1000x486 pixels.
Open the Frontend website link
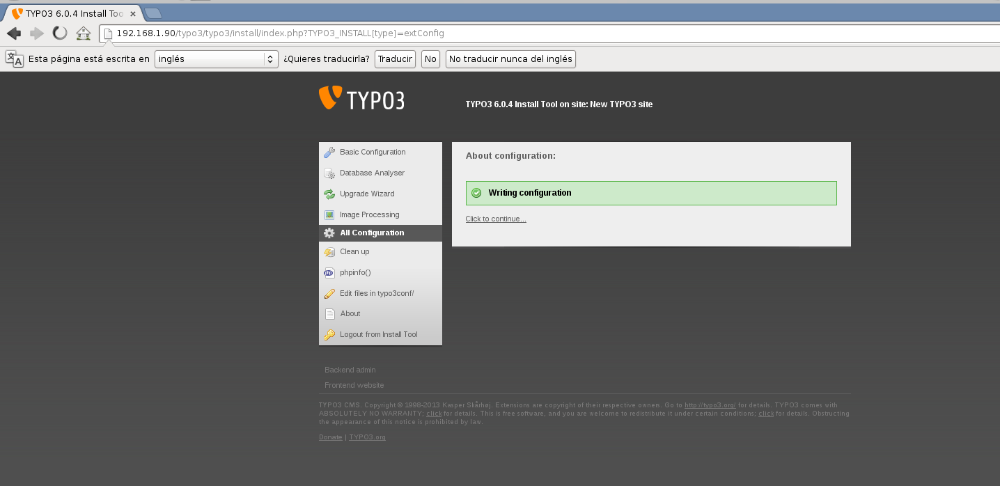click(354, 386)
